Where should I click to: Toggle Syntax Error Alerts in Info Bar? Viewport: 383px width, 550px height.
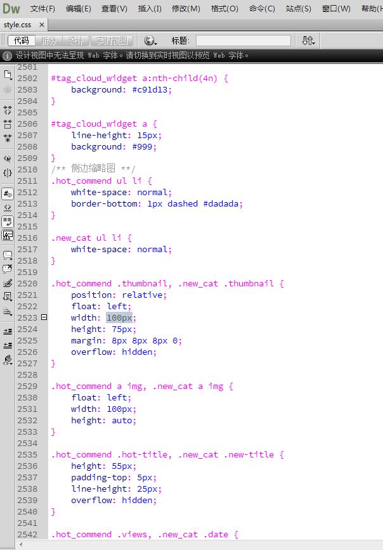[x=8, y=235]
